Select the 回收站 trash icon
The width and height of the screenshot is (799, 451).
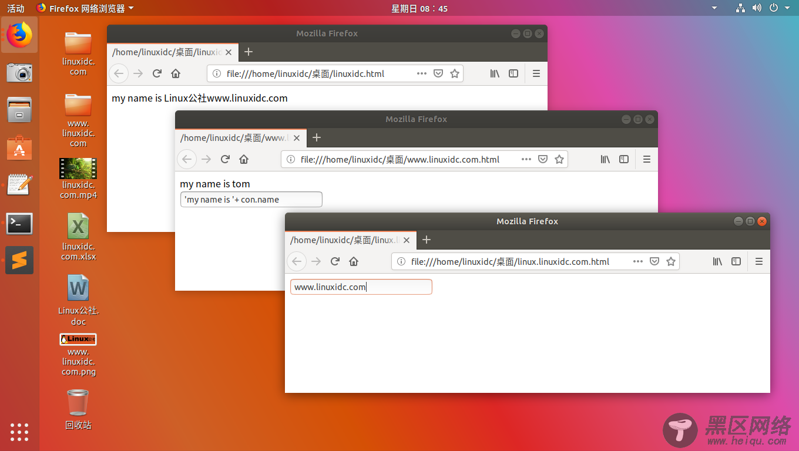click(78, 409)
